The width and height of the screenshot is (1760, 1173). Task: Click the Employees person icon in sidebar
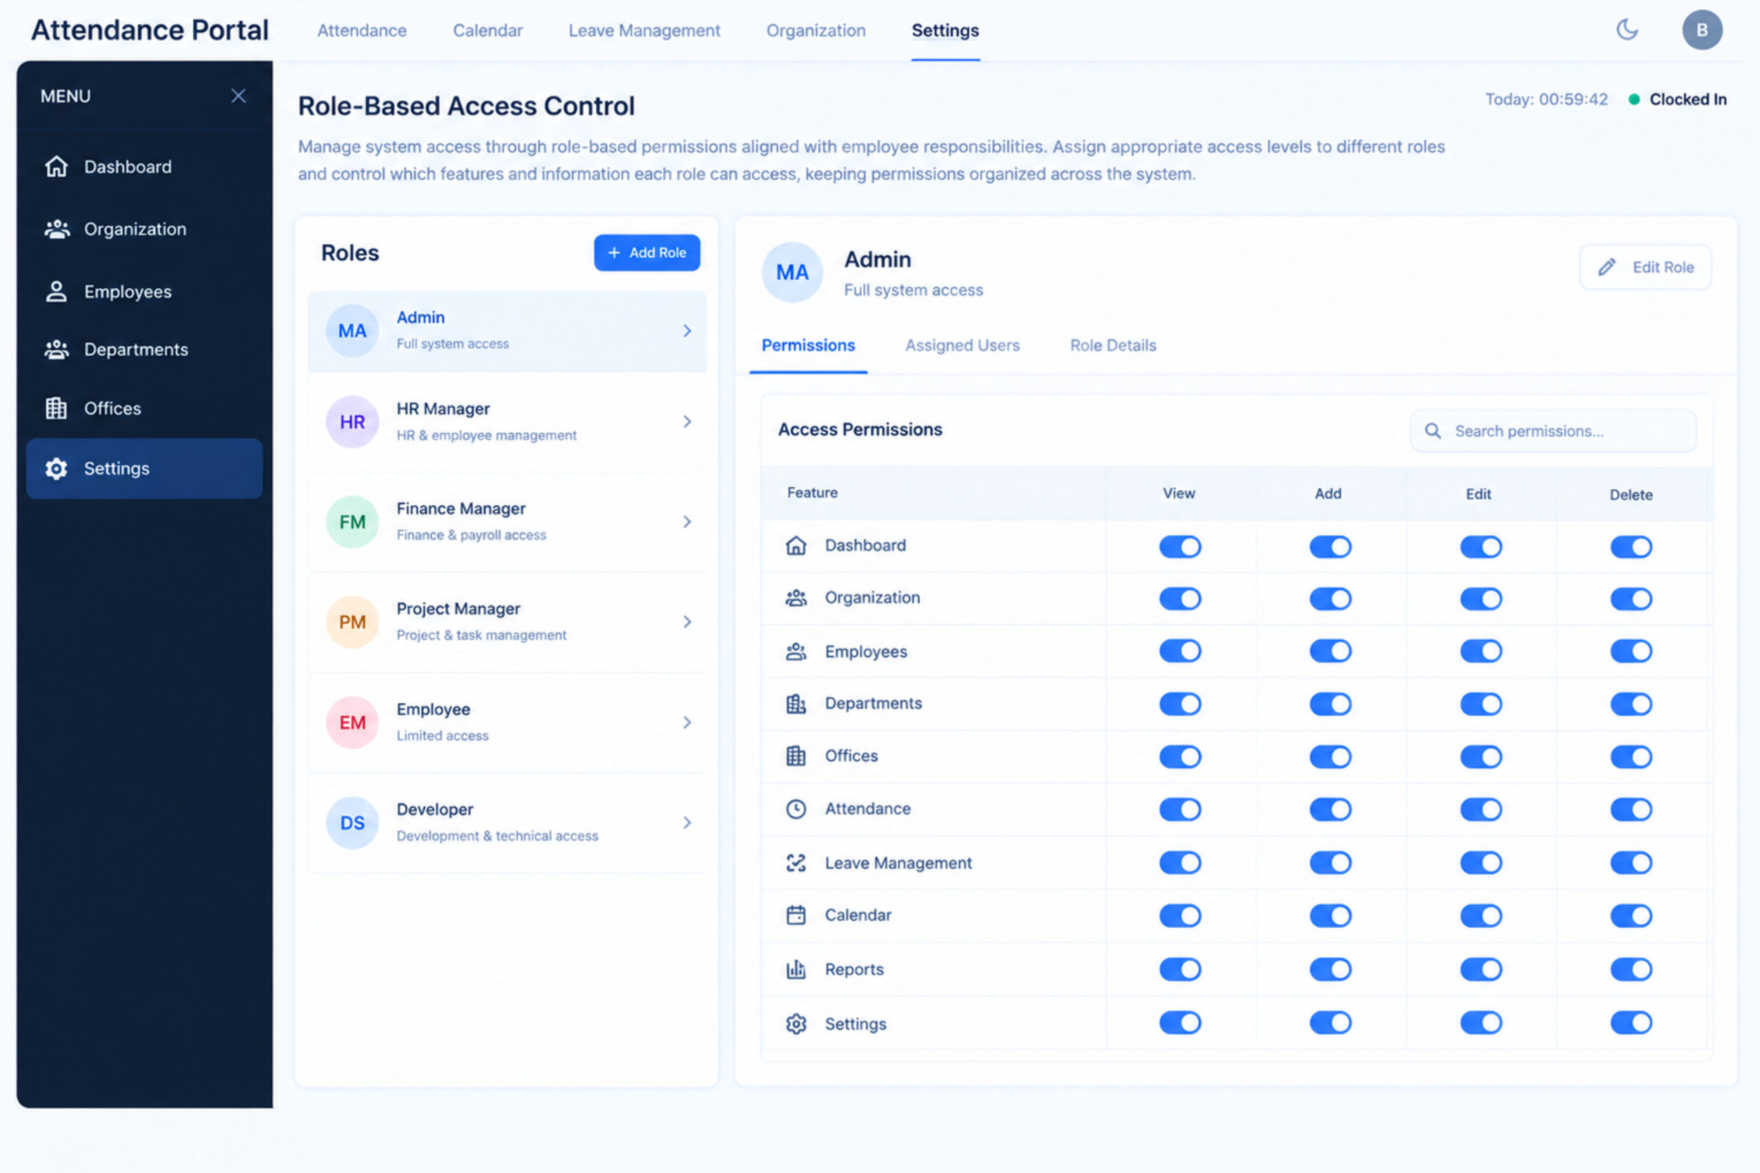[x=56, y=291]
